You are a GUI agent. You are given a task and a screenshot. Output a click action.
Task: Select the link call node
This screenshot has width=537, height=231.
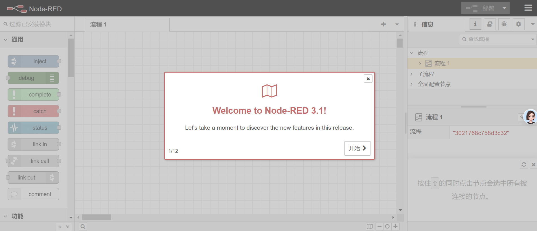(33, 161)
